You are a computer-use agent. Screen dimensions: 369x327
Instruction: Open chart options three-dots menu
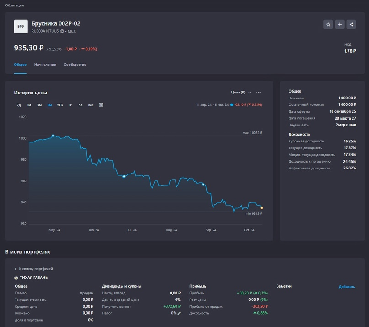point(258,92)
